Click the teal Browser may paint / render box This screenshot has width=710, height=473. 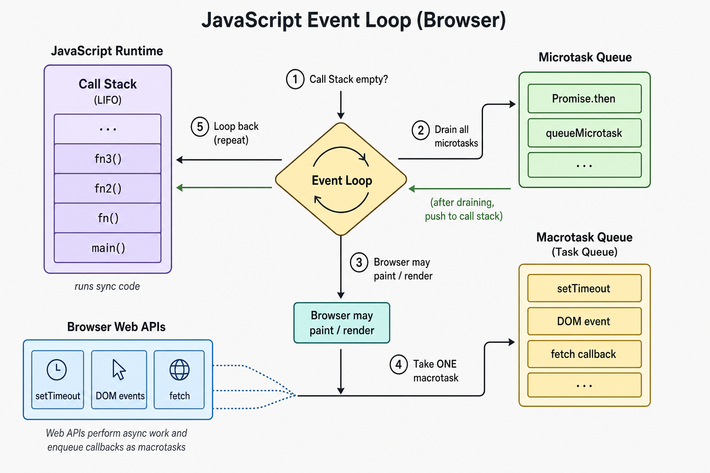click(x=342, y=323)
